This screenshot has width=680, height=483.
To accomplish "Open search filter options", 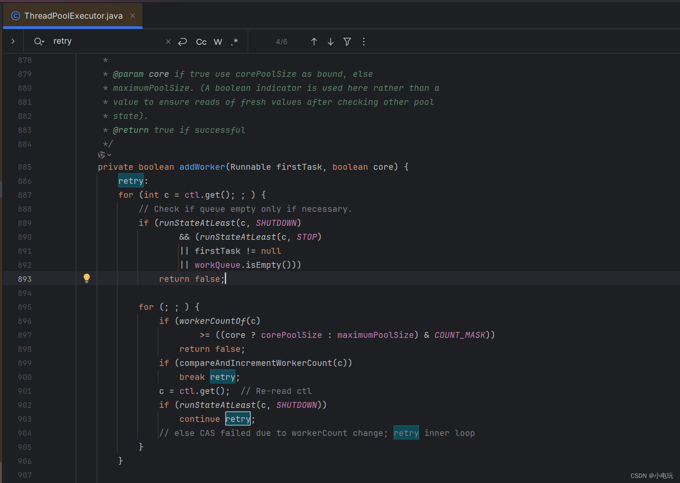I will (x=347, y=42).
